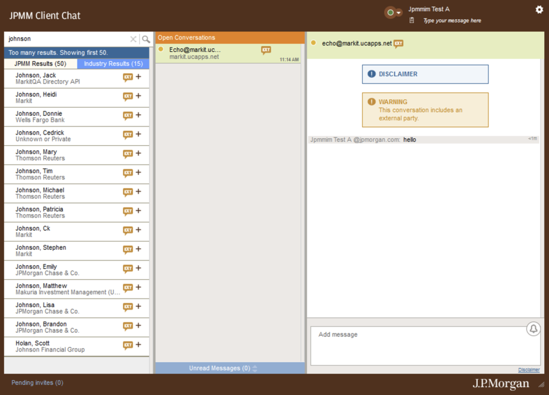Screen dimensions: 549x395
Task: Add Johnson, Tim to contacts
Action: pos(139,173)
